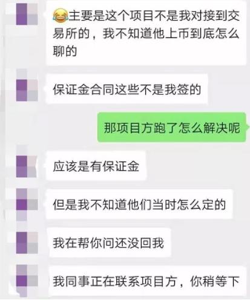This screenshot has width=250, height=300.
Task: Tap avatar beside 但是我不知道他们当时怎么定的
Action: [27, 204]
